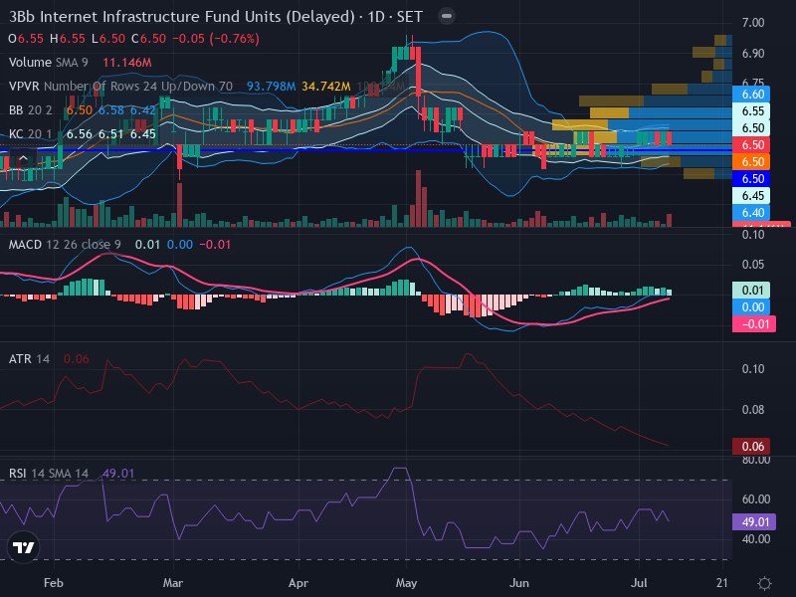Click the RSI legend value 49.01

[x=118, y=474]
